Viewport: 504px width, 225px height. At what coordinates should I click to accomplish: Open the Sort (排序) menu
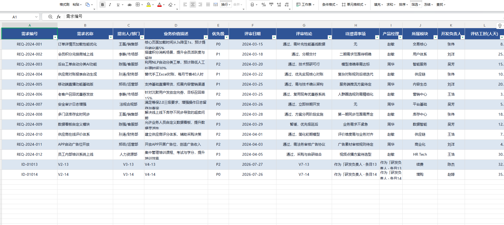tap(403, 5)
